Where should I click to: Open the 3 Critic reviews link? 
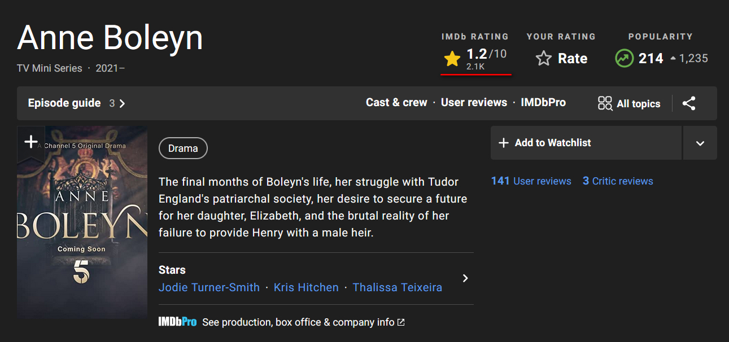click(x=618, y=181)
